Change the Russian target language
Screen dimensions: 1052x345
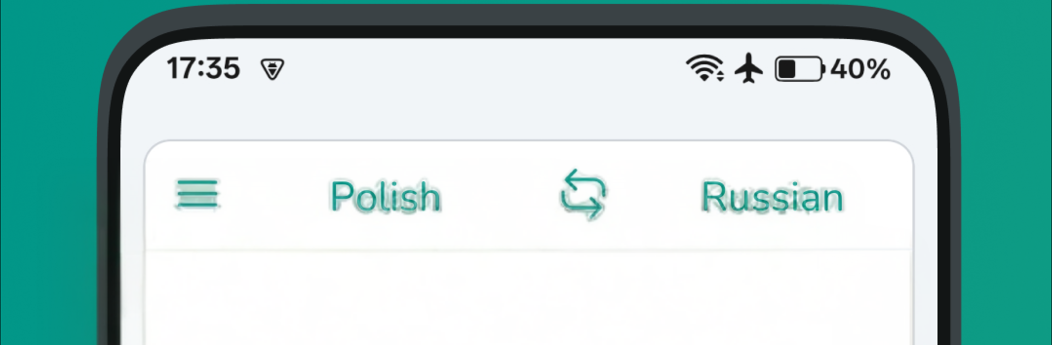[773, 196]
